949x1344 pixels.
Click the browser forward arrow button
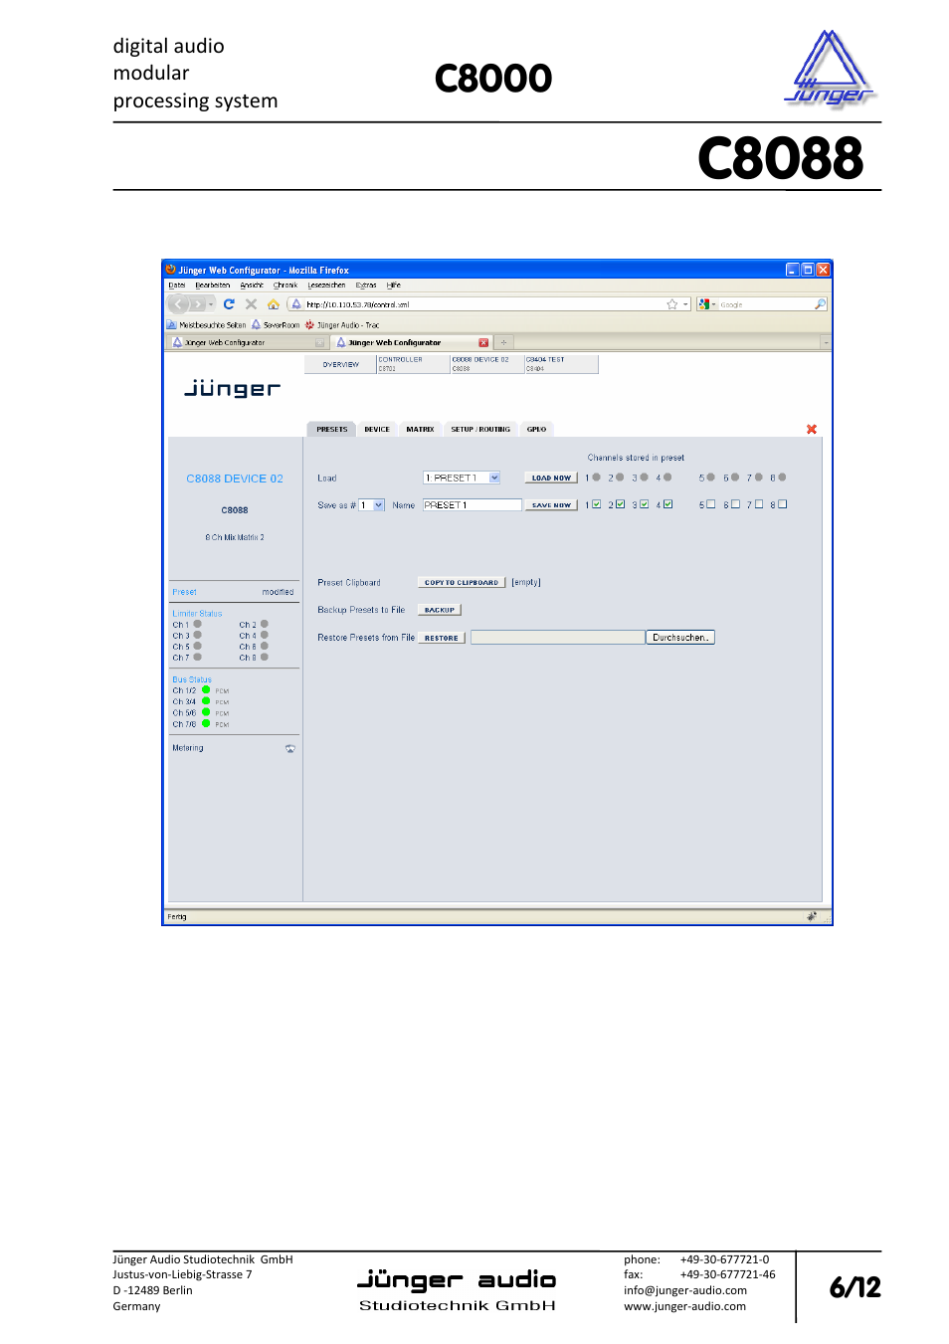(x=198, y=304)
